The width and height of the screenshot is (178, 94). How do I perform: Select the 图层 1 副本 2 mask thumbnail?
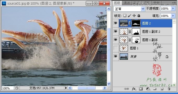click(136, 32)
